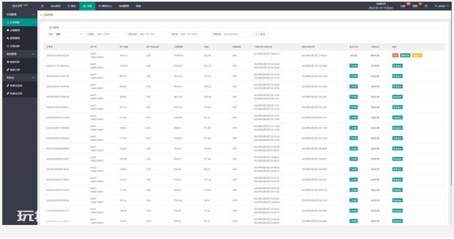
Task: Open the admin account dropdown
Action: 442,6
